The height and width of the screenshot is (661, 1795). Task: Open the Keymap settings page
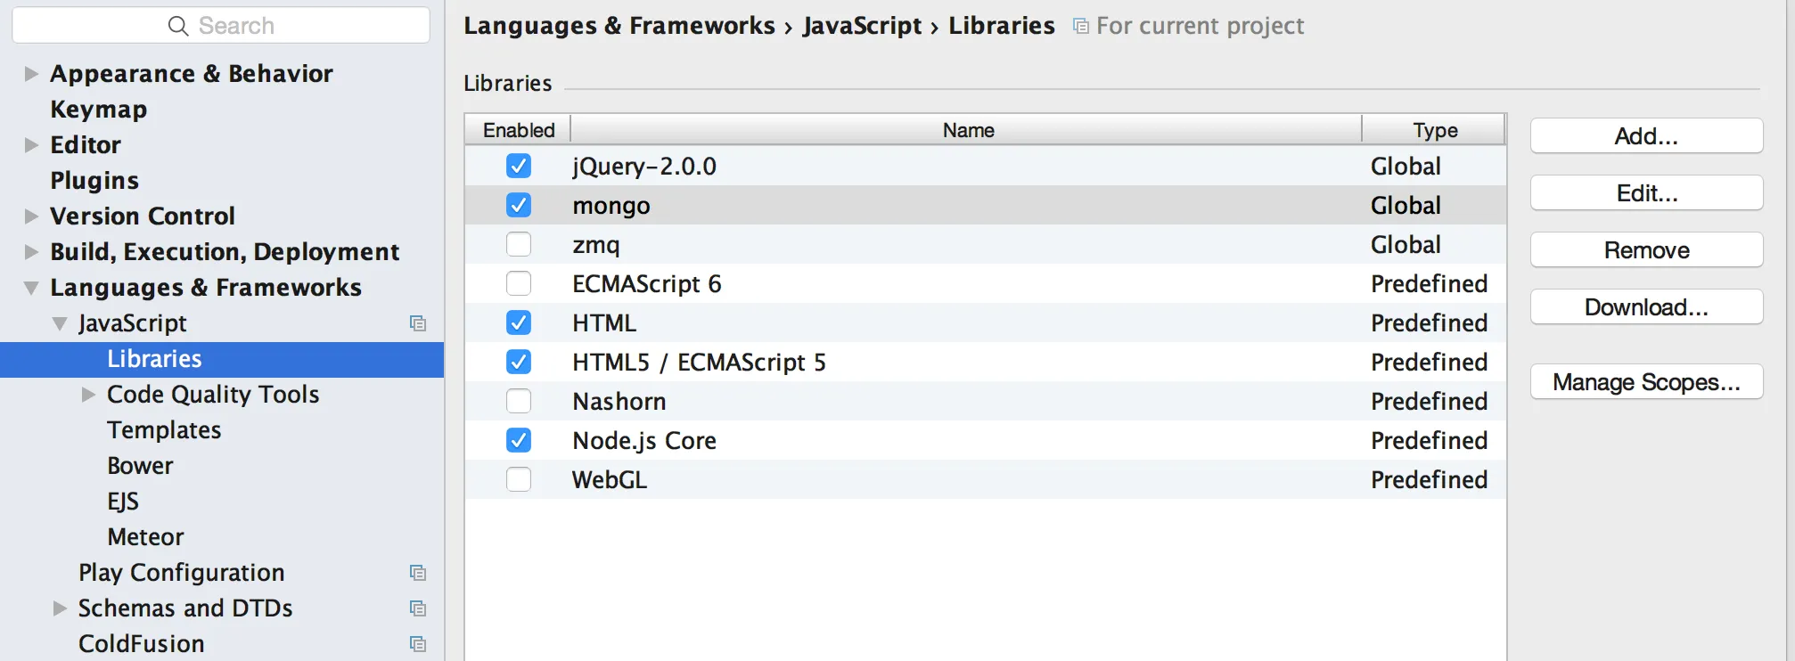pyautogui.click(x=98, y=110)
